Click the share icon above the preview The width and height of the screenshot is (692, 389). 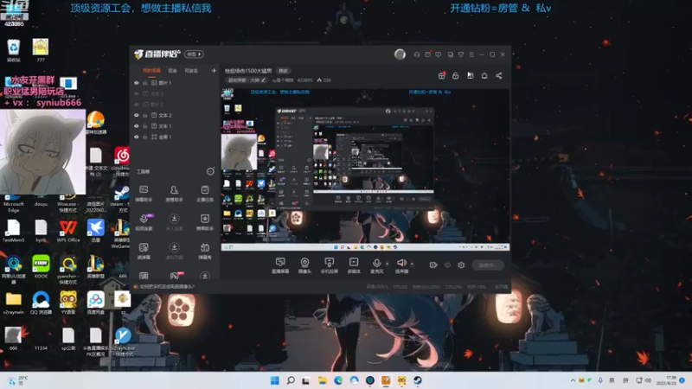[499, 76]
